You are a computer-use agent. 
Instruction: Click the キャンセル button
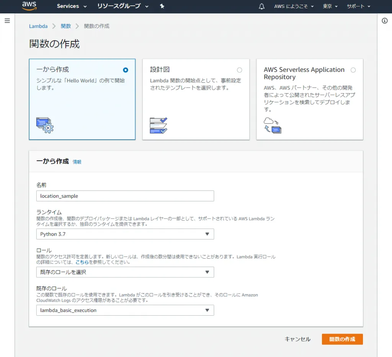(297, 339)
